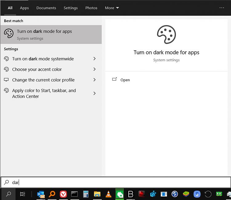
Task: Open the red square app on taskbar
Action: pyautogui.click(x=142, y=194)
